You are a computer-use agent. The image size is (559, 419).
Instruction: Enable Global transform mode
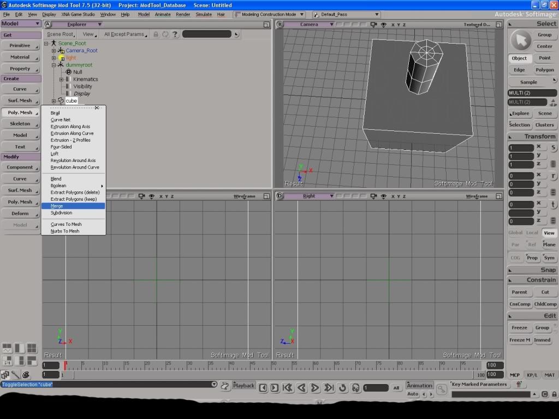[x=515, y=232]
